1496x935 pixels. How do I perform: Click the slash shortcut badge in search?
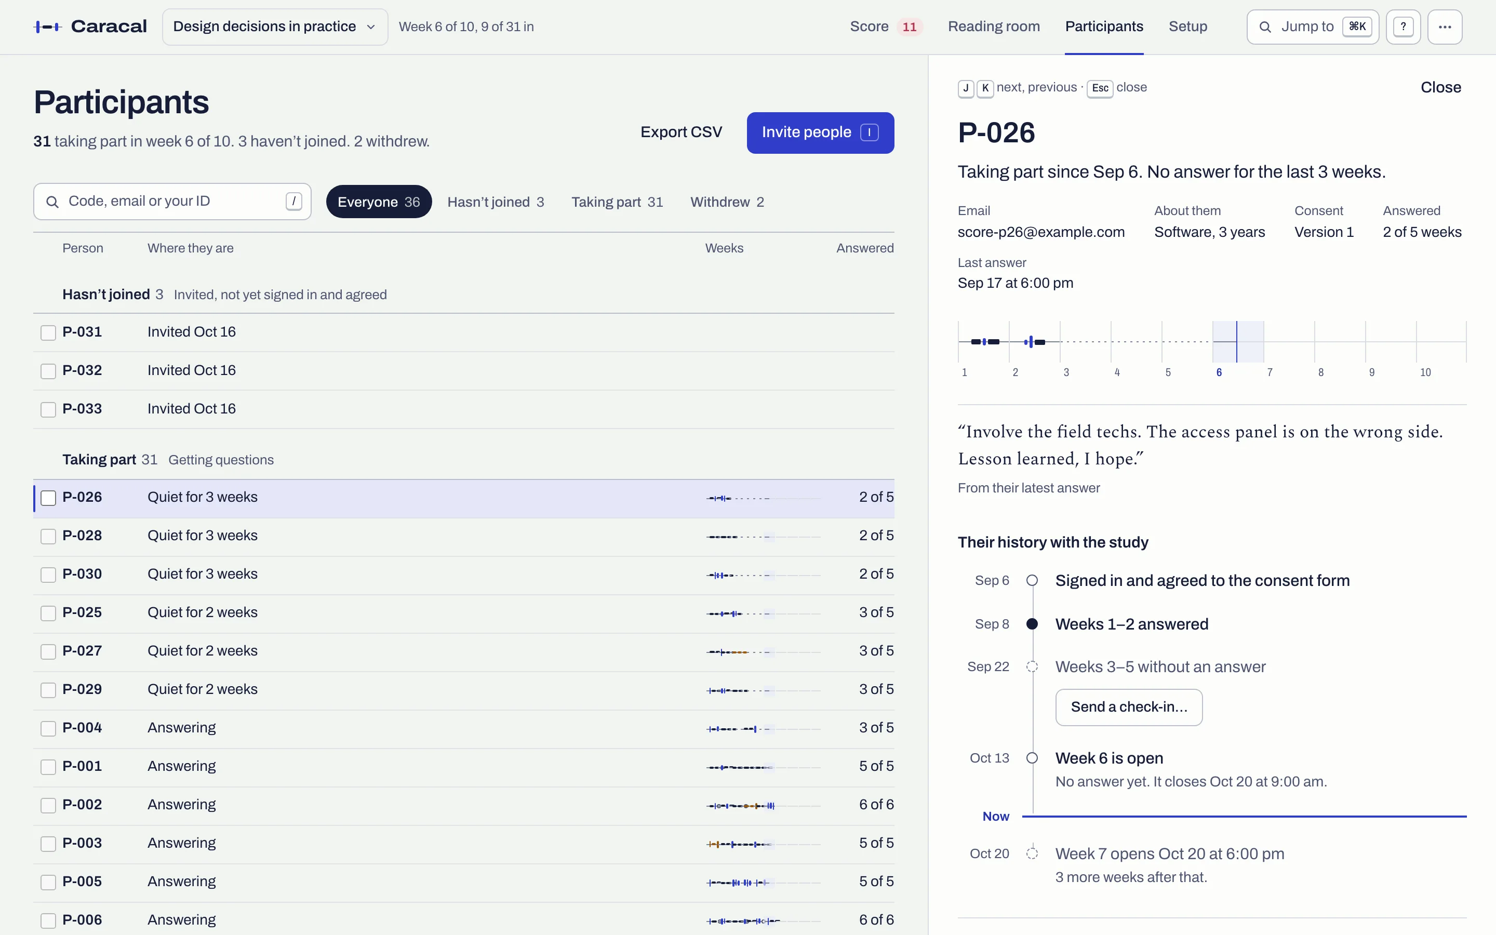click(x=293, y=201)
